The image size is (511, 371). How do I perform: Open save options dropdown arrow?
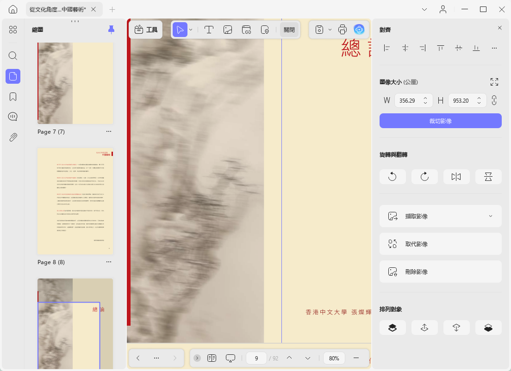330,30
